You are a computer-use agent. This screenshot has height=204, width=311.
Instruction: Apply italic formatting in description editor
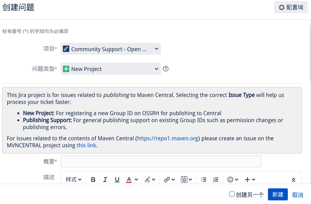(x=105, y=180)
